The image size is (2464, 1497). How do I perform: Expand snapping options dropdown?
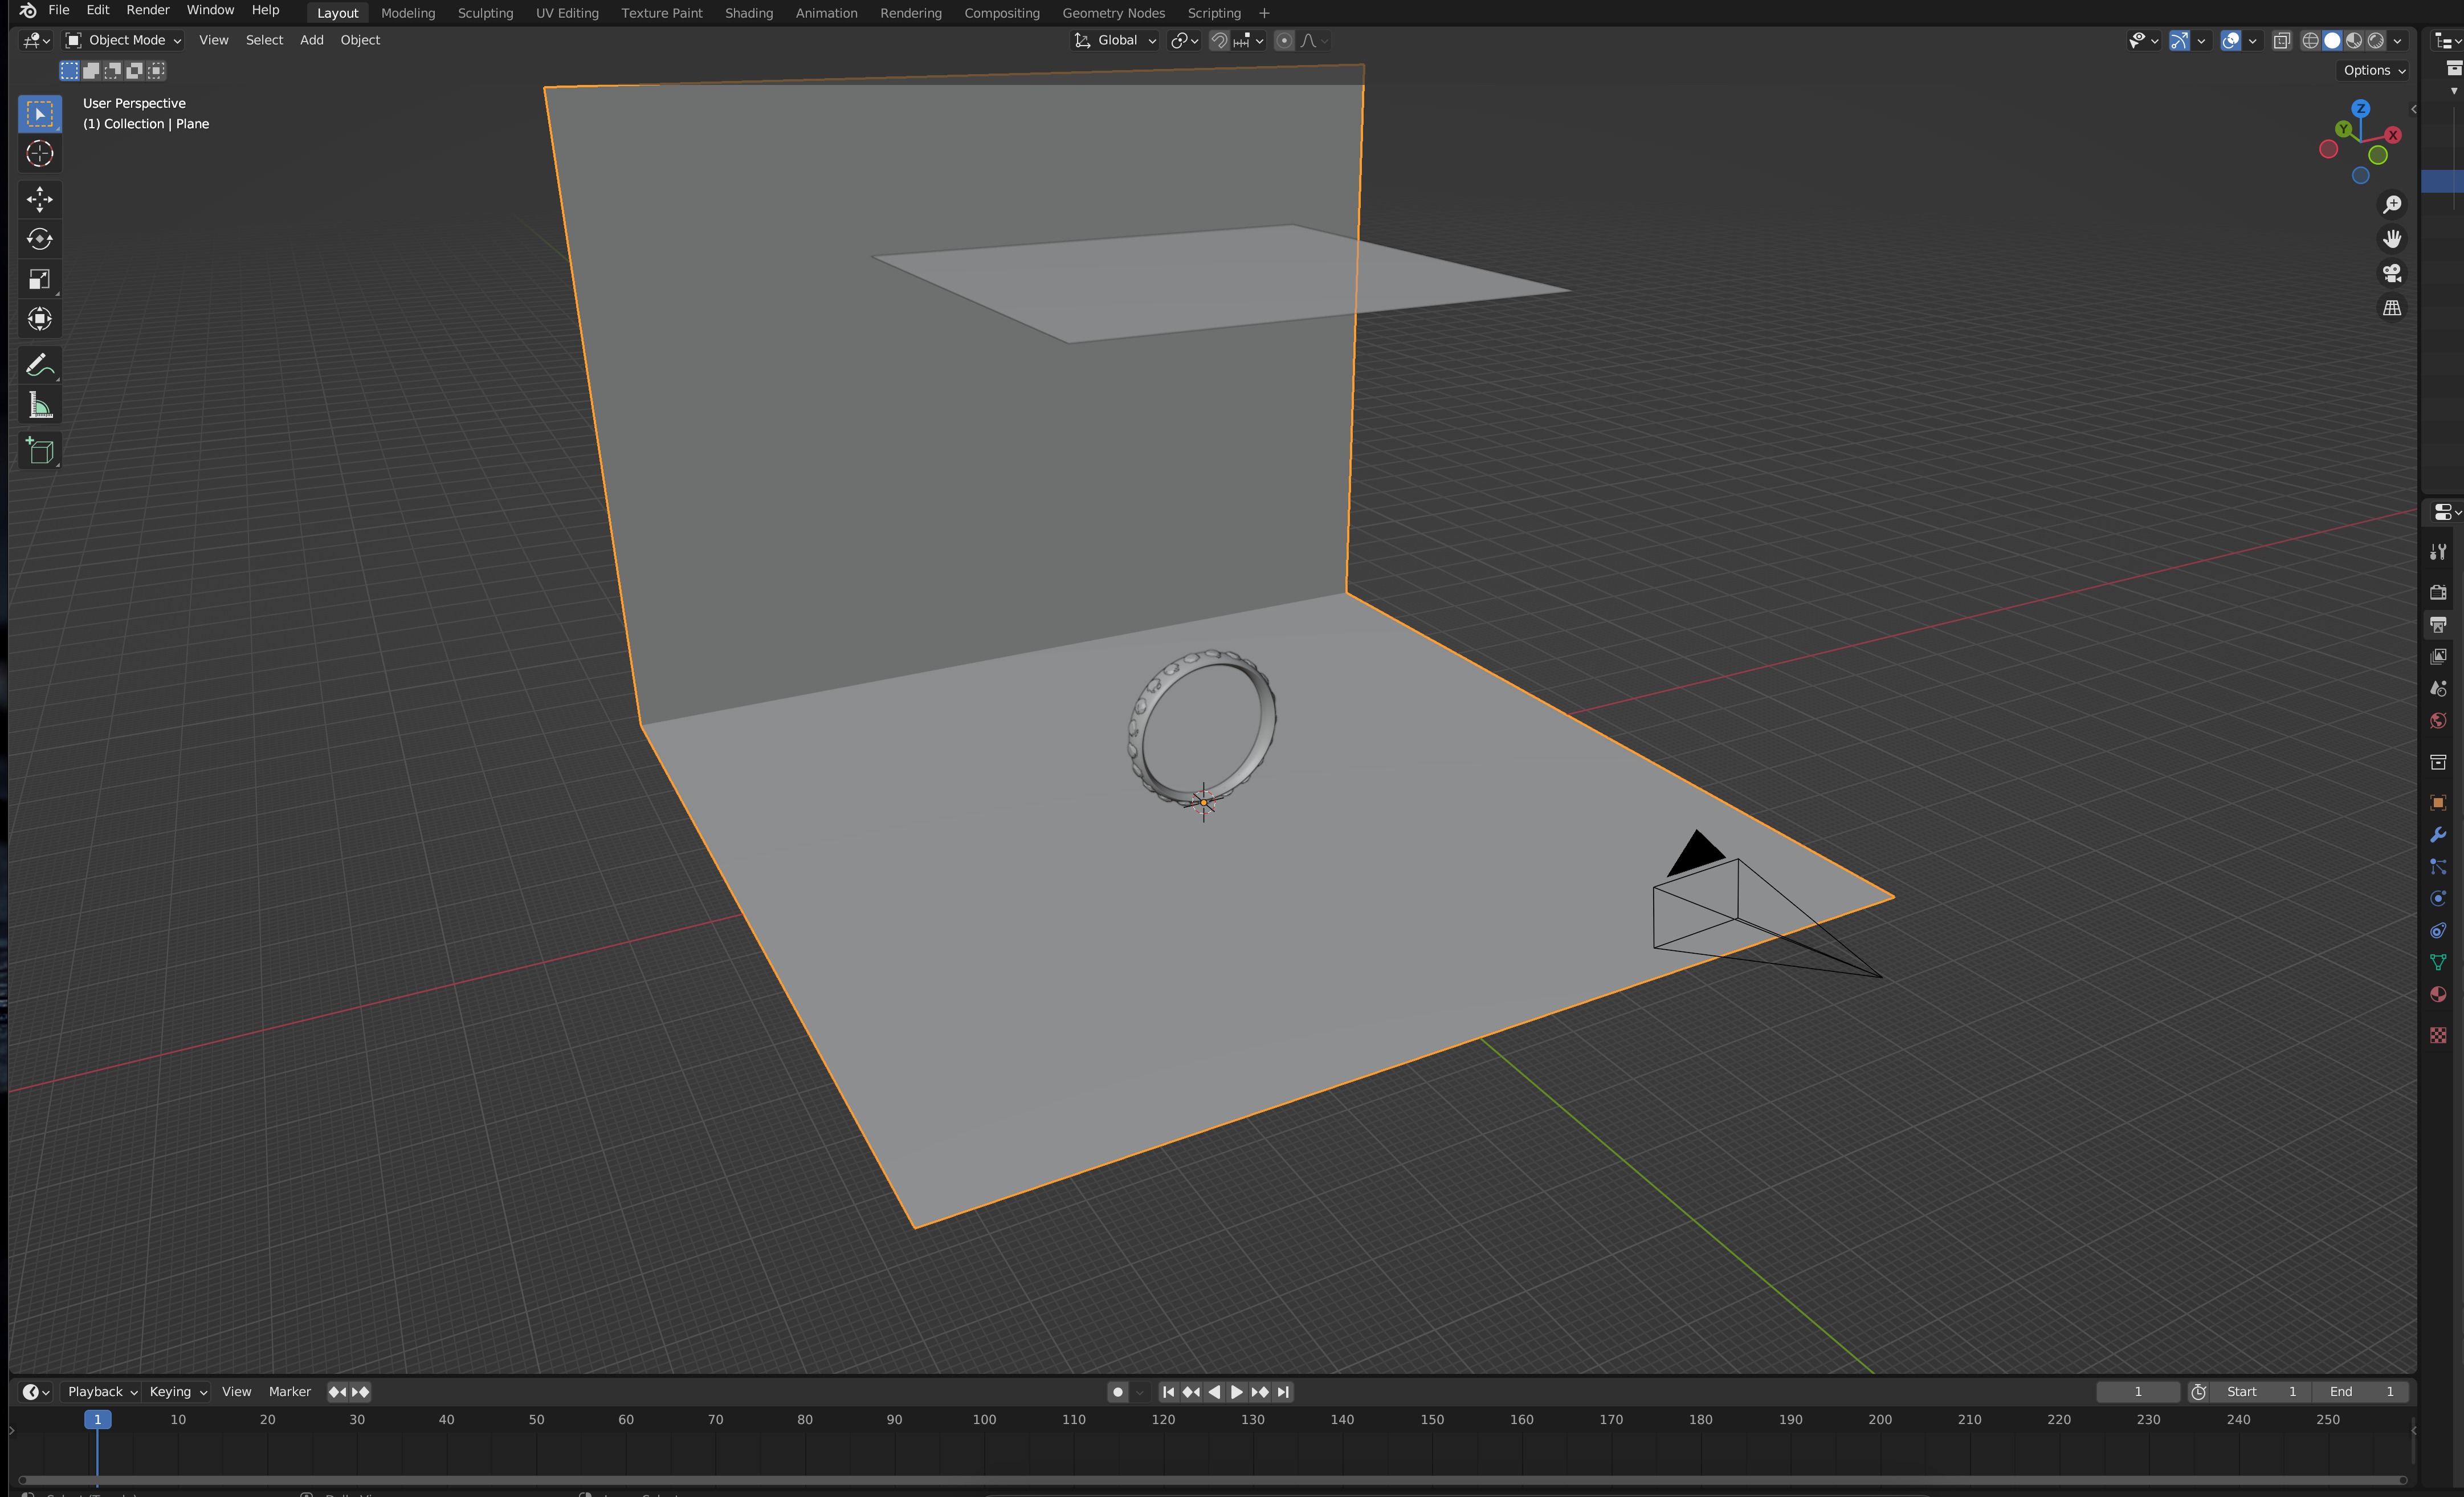pyautogui.click(x=1250, y=41)
